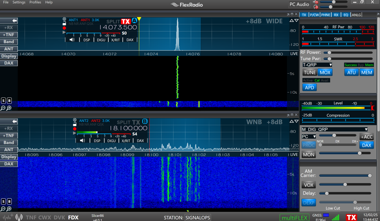Screen dimensions: 380x221
Task: Click the +ACC button
Action: point(366,137)
